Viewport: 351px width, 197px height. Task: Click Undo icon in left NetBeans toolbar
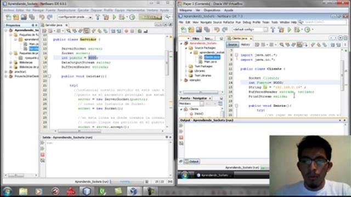tap(42, 17)
